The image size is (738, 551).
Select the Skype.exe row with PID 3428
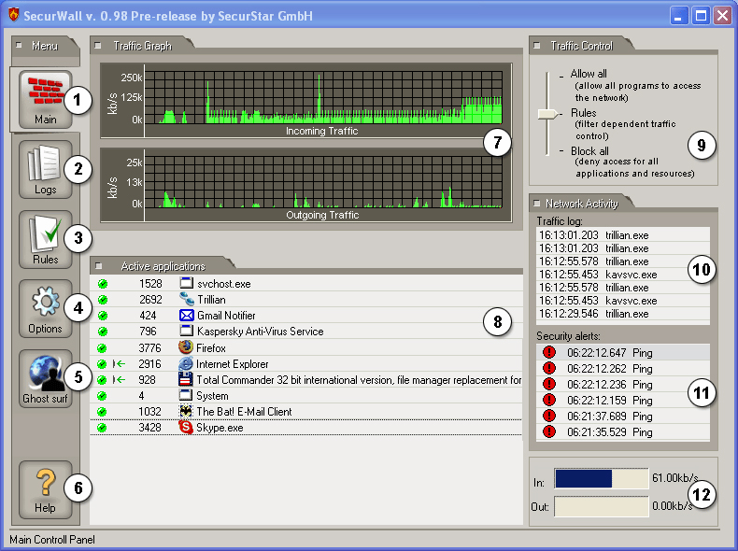coord(305,427)
